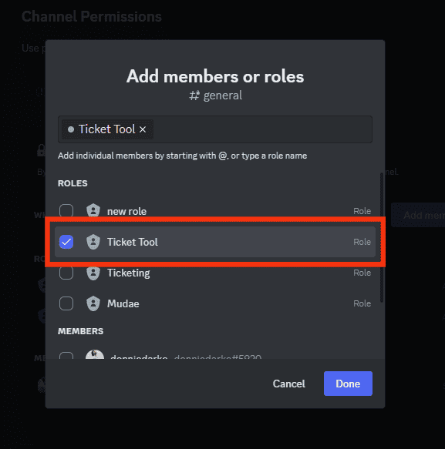Click the Ticket Tool chip in search box
The height and width of the screenshot is (449, 445).
(x=107, y=129)
